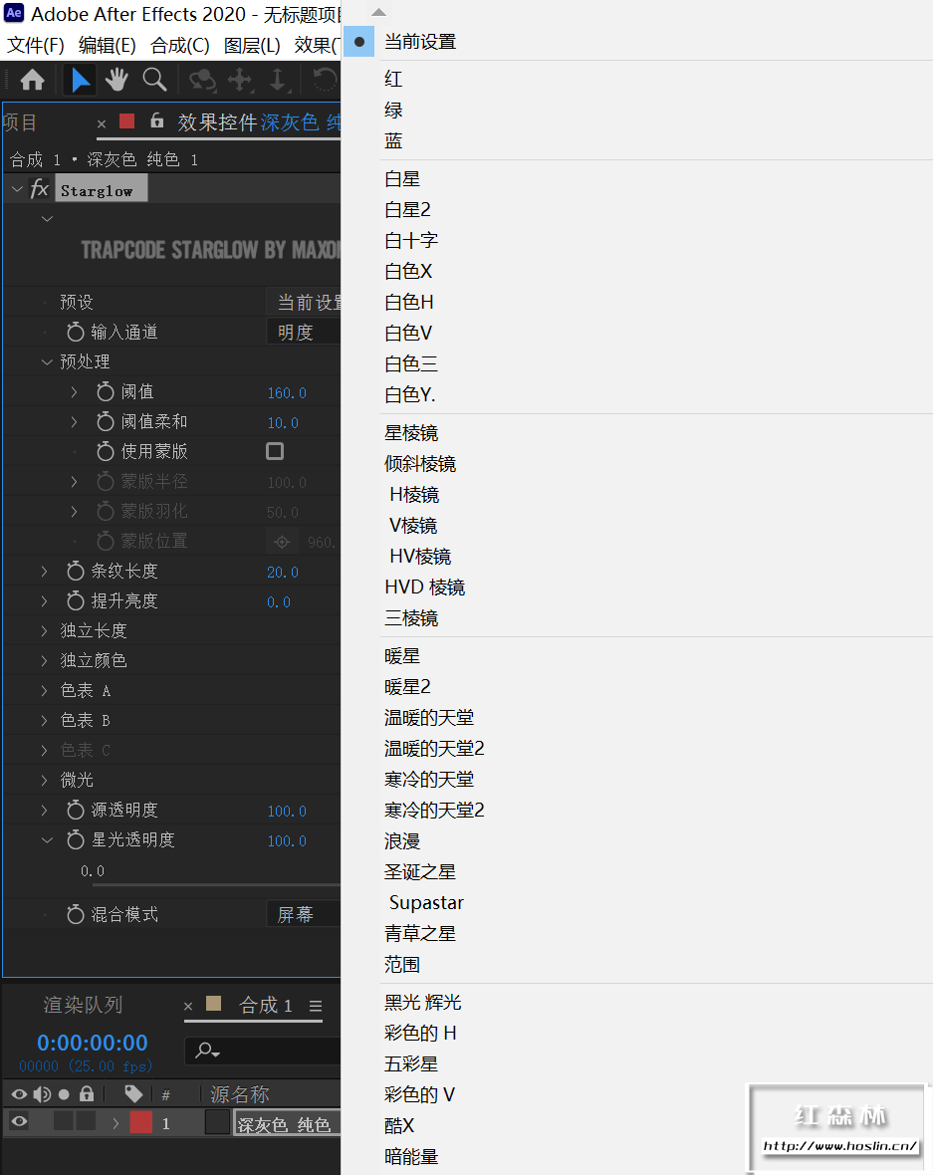Click the red layer color swatch
The width and height of the screenshot is (933, 1175).
[x=139, y=1121]
